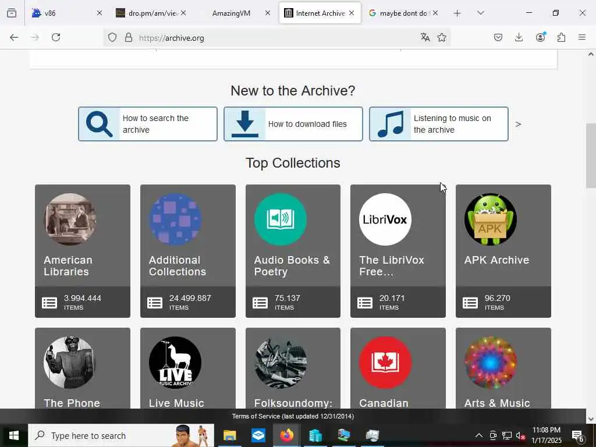Open The LibriVox Free… title link
596x447 pixels.
tap(392, 265)
